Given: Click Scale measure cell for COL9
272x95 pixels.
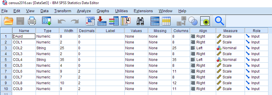Looking at the screenshot, I should pos(230,89).
